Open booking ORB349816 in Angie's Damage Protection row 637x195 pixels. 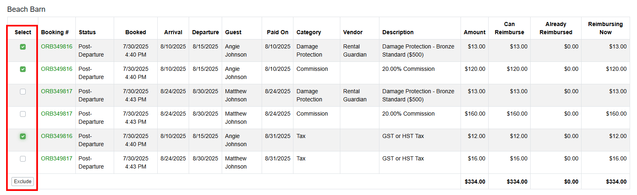(57, 47)
